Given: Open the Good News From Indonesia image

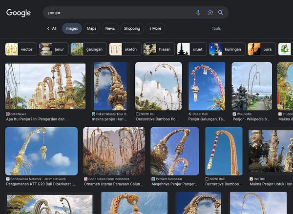Looking at the screenshot, I should click(114, 151).
